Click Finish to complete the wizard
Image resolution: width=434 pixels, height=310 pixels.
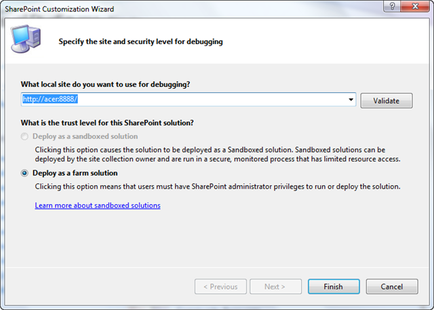(x=333, y=286)
